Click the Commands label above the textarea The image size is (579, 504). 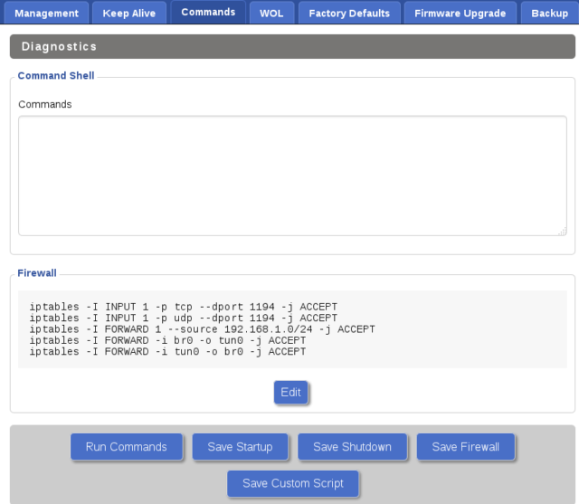45,104
